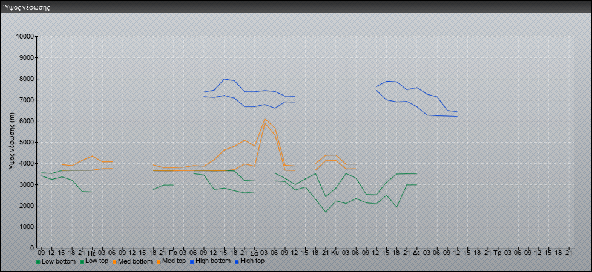
Task: Click the blue High bottom legend swatch
Action: coord(191,262)
